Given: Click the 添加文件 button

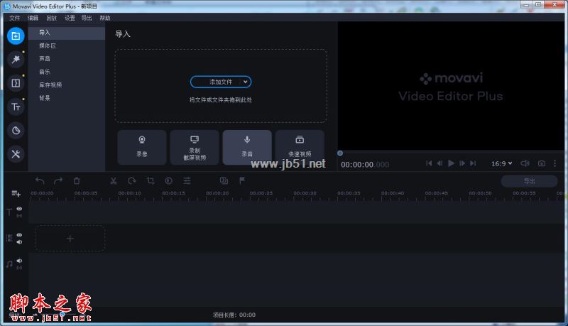Looking at the screenshot, I should click(221, 82).
